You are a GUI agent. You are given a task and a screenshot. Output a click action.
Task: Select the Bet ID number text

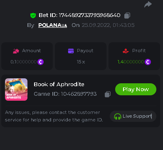89,15
